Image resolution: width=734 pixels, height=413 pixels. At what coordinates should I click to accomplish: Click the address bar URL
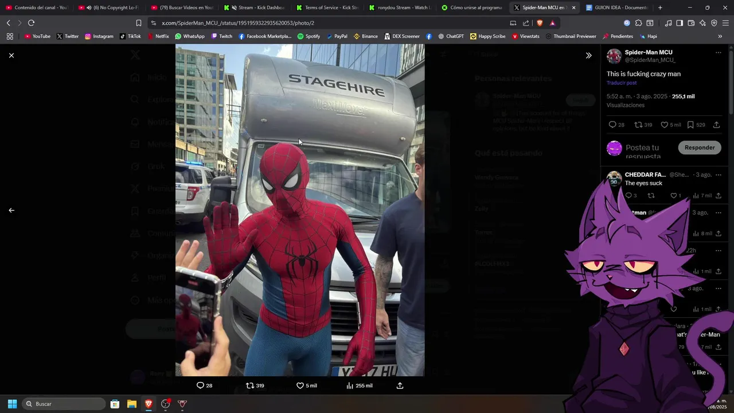(x=238, y=23)
